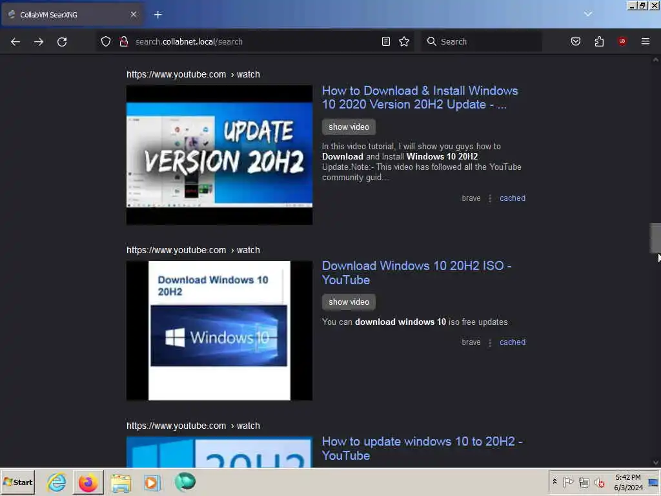Viewport: 661px width, 496px height.
Task: Show video for the Version 20H2 Update result
Action: (349, 127)
